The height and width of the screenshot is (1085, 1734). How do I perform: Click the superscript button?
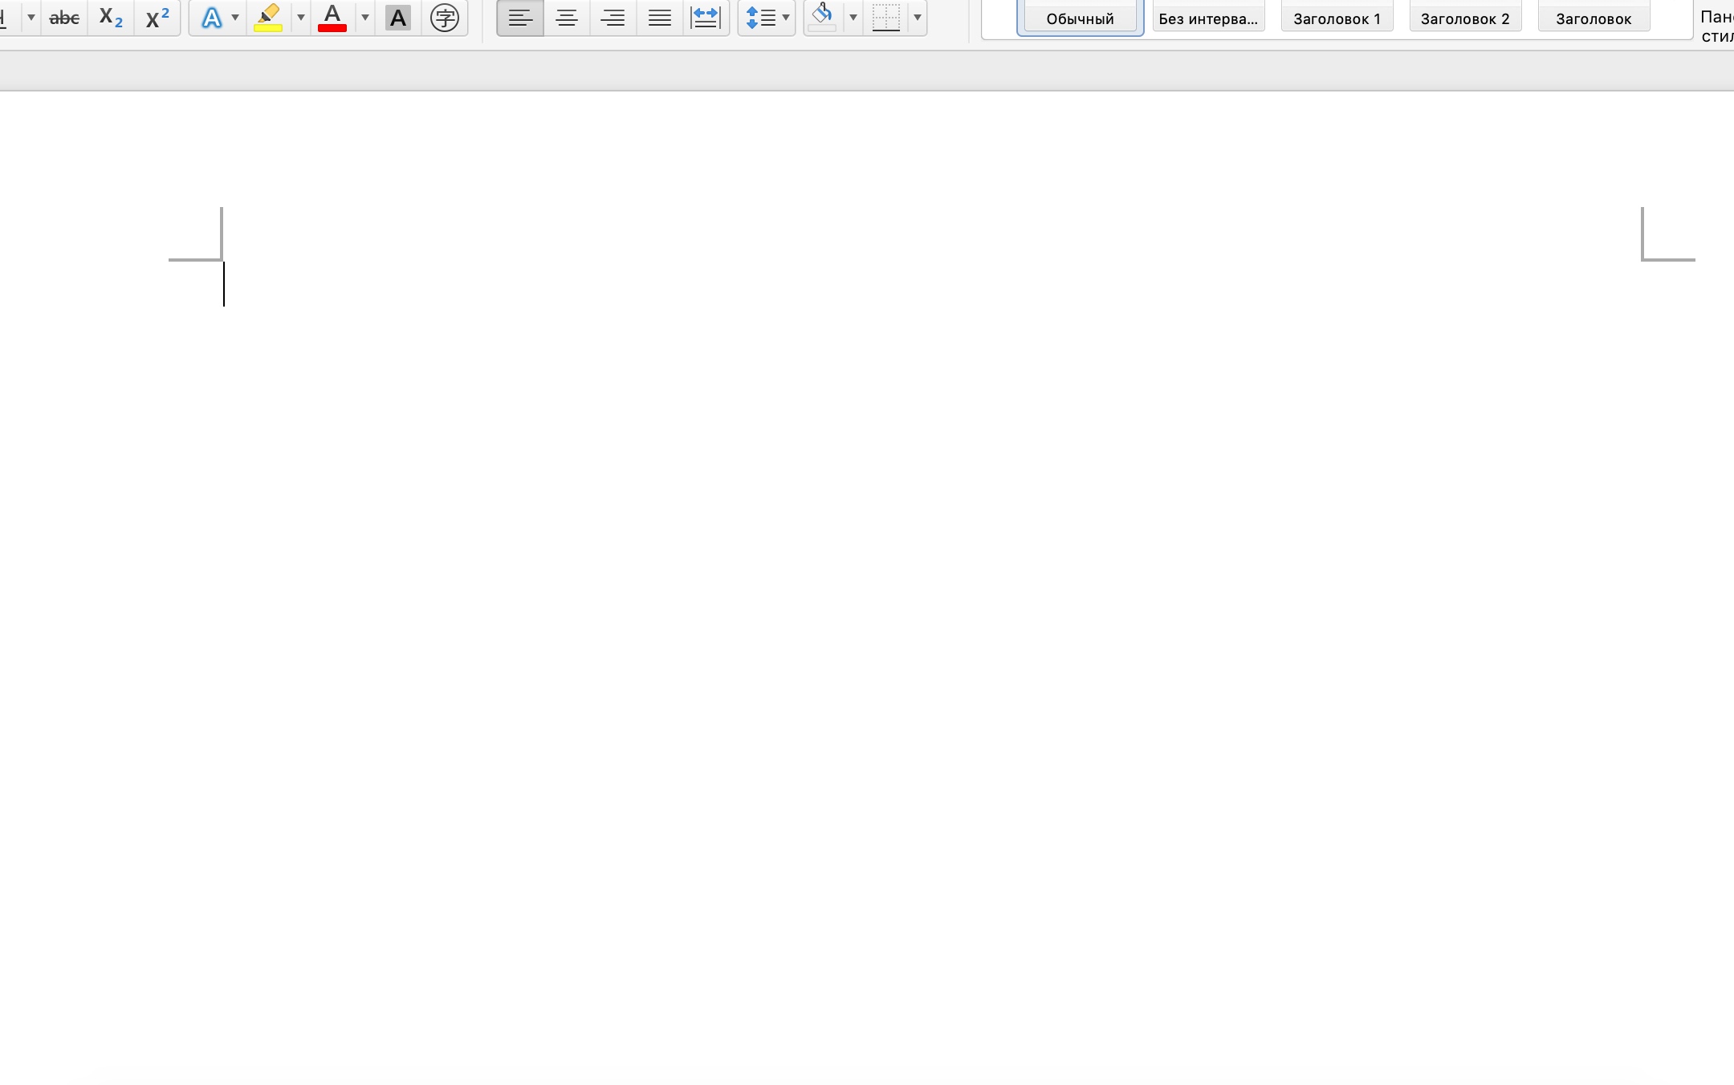(157, 18)
